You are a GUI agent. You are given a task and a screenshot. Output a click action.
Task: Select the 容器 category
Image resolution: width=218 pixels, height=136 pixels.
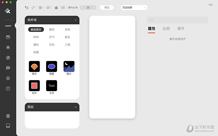click(x=36, y=52)
